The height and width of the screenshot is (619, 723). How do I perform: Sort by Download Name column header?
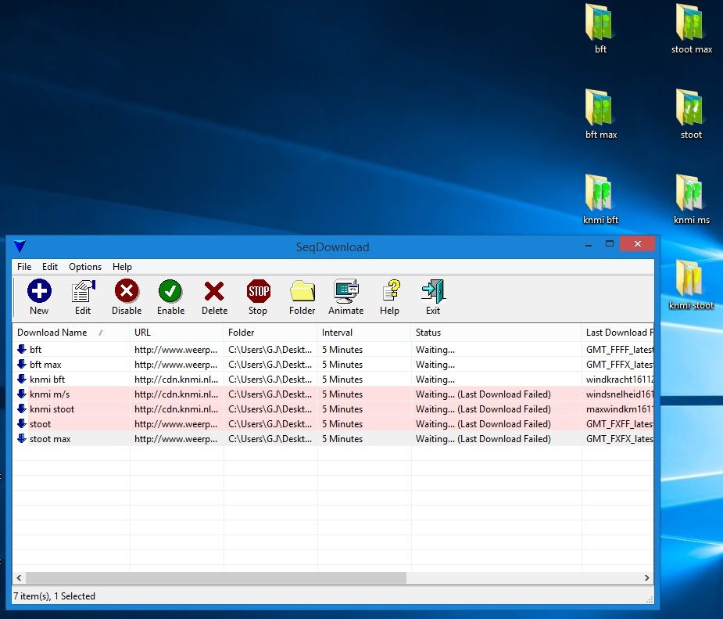[x=52, y=333]
